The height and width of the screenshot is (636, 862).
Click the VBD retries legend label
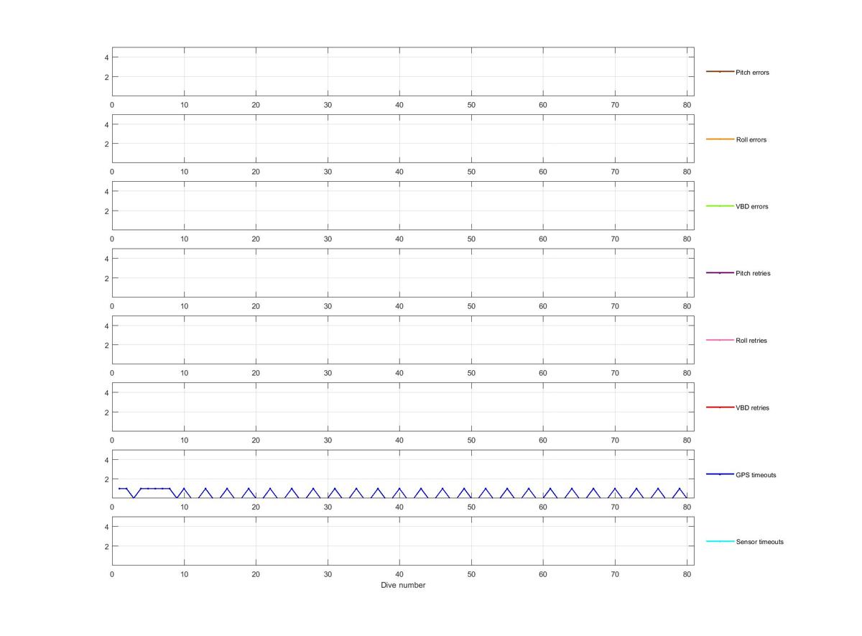click(752, 407)
